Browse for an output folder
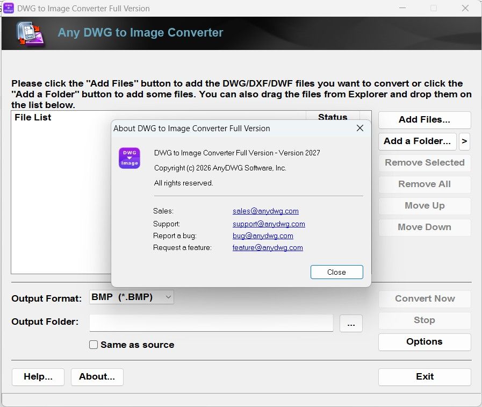482x407 pixels. 351,323
